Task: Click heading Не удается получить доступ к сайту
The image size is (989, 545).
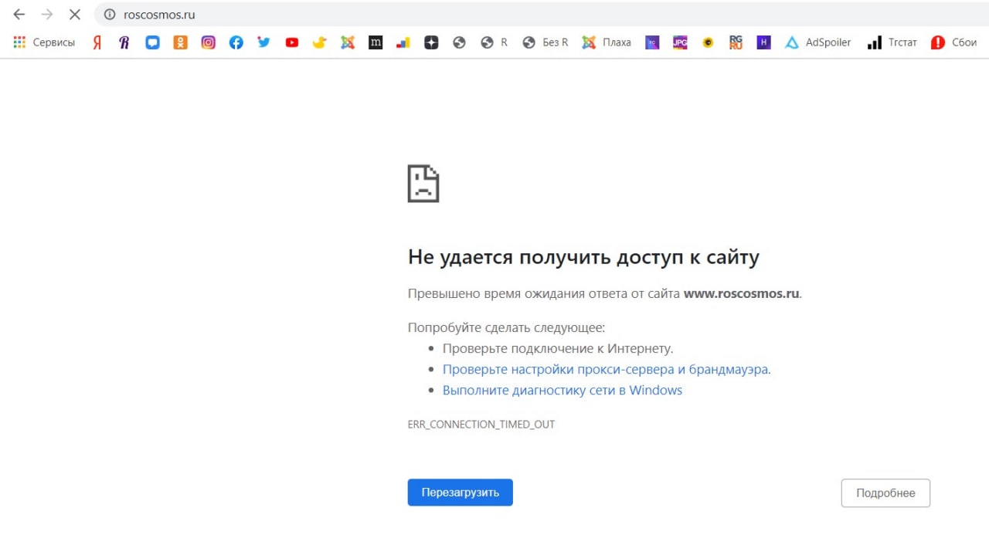Action: point(583,257)
